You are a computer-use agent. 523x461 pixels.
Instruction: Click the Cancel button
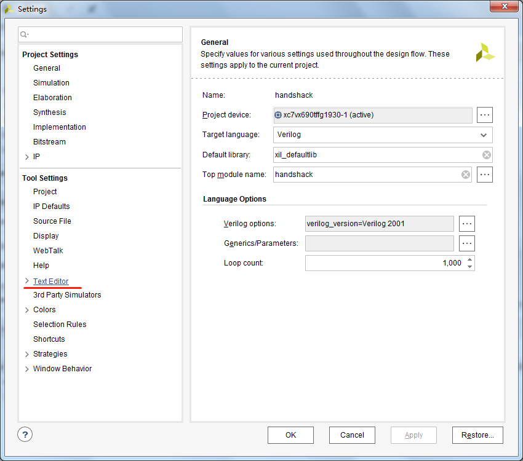pyautogui.click(x=352, y=435)
